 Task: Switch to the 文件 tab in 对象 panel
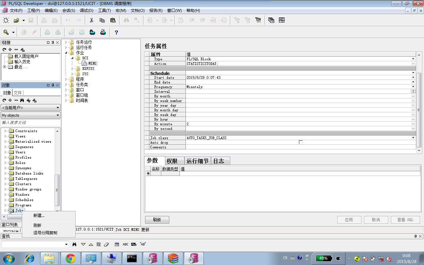pos(18,93)
